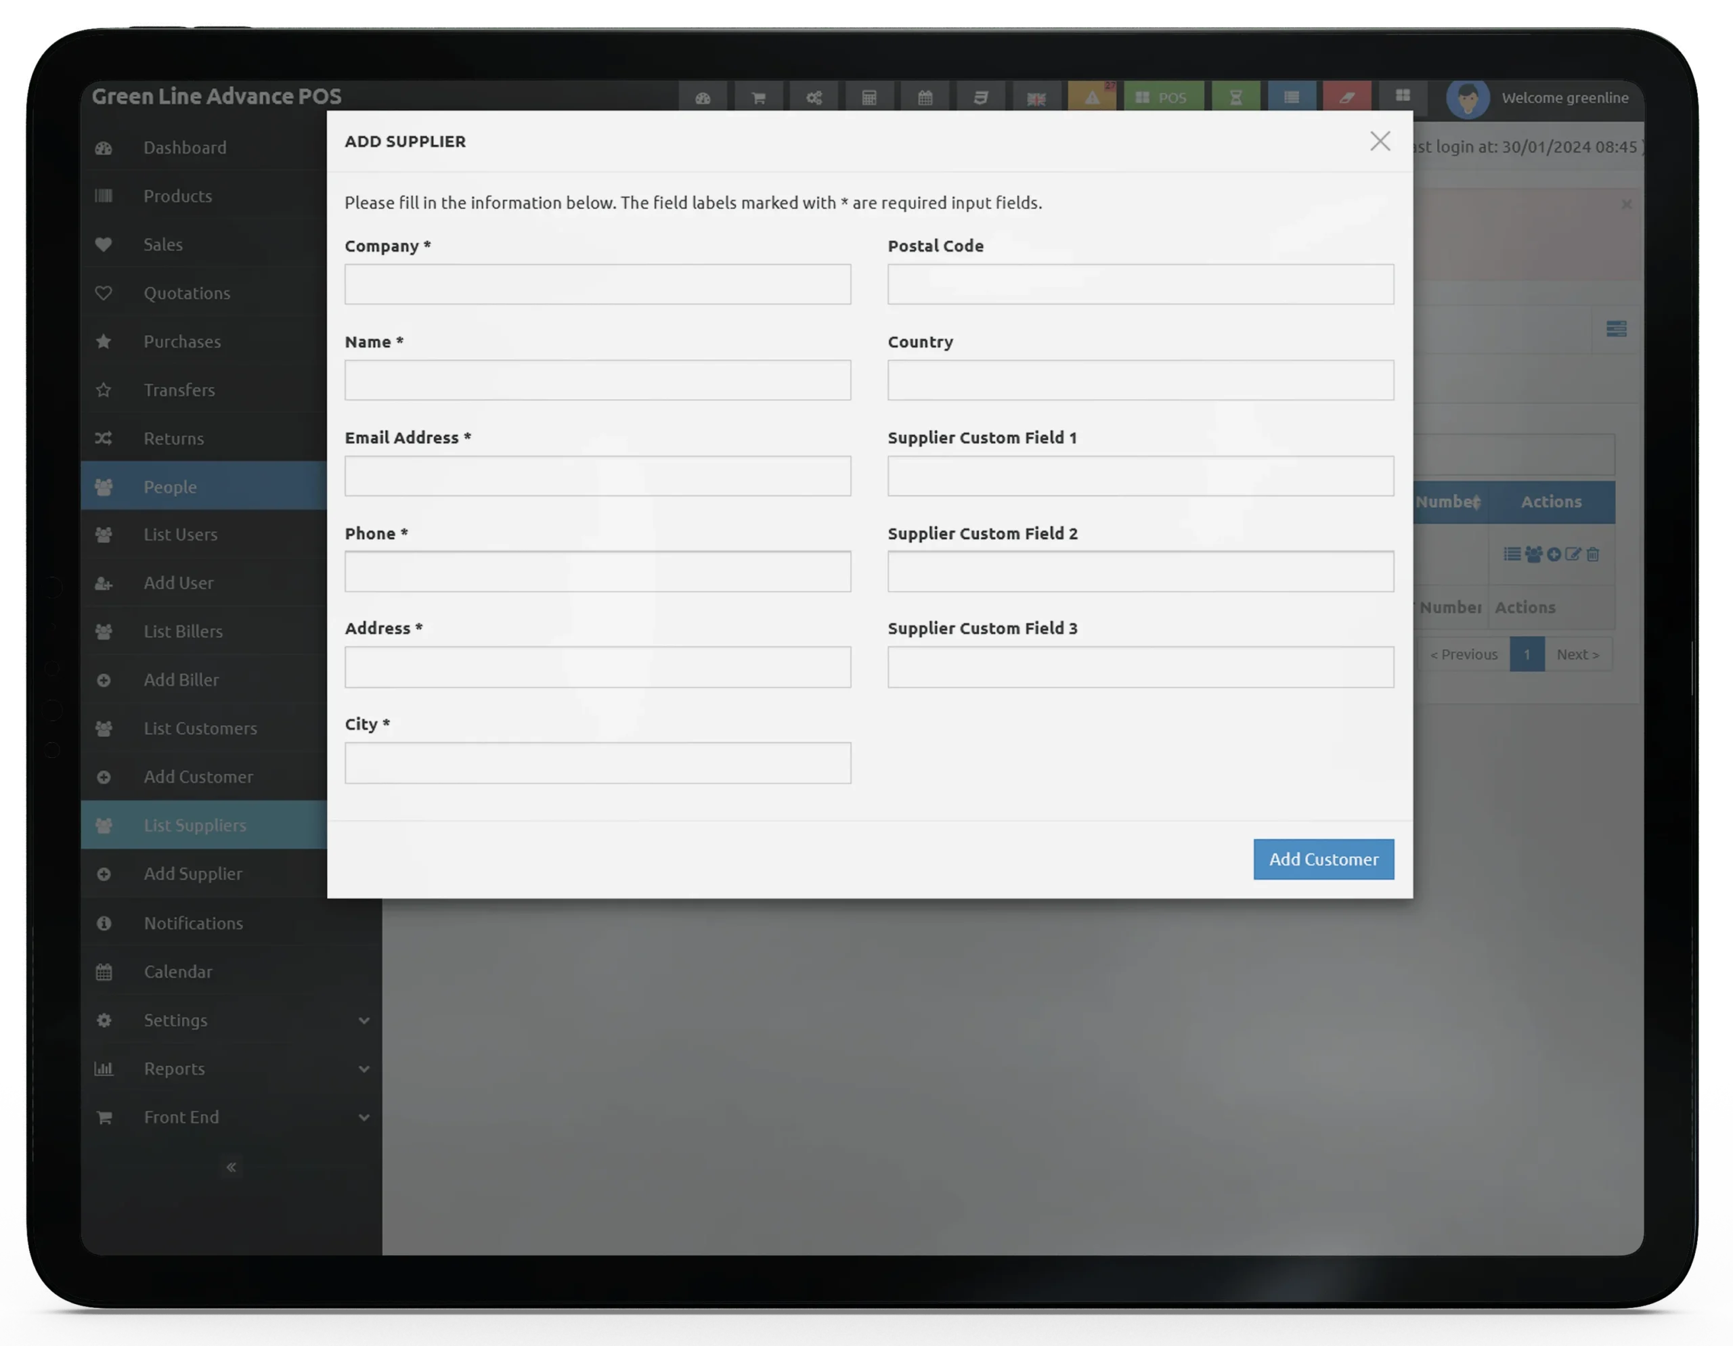Open the calendar icon in top toolbar
The height and width of the screenshot is (1346, 1733).
click(925, 97)
